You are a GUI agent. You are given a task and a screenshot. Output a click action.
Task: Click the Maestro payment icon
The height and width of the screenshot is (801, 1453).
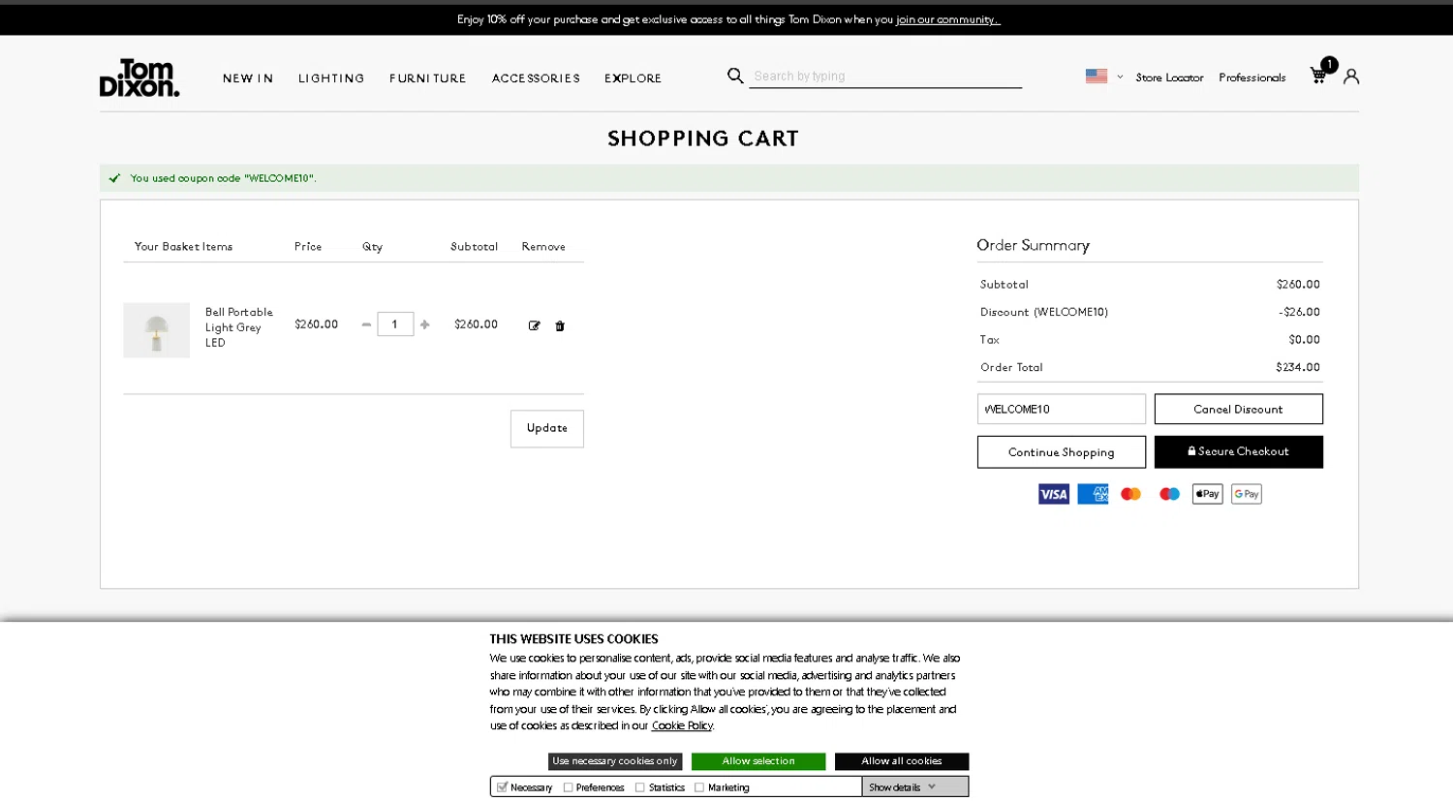pos(1169,494)
